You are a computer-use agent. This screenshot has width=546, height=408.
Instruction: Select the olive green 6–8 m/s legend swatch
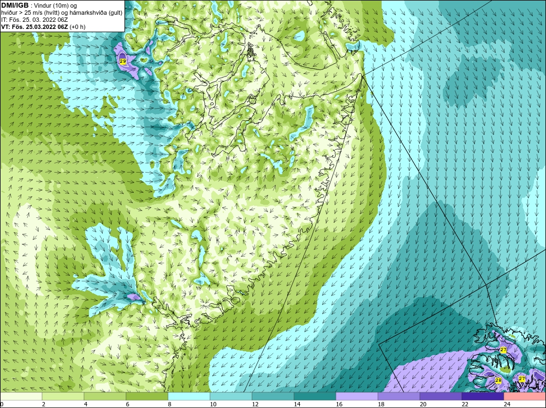click(147, 397)
